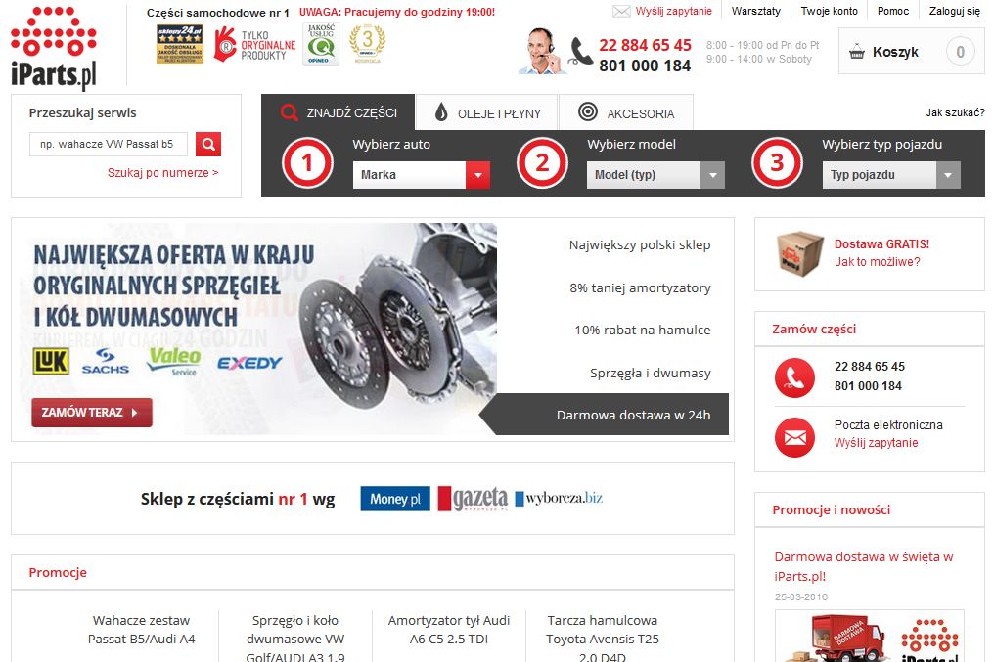Click the Szukaj po numerze link
This screenshot has width=994, height=662.
[163, 172]
